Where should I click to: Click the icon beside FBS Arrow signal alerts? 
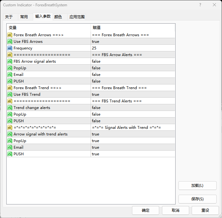[9, 61]
